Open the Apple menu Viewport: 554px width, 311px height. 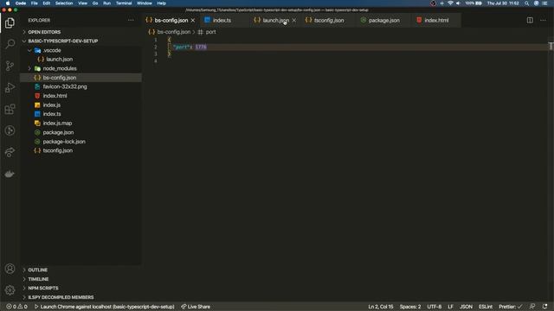(8, 3)
